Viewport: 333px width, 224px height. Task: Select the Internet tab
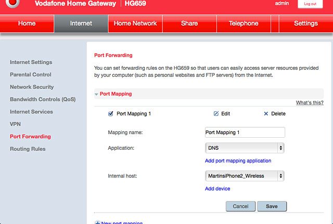click(81, 23)
